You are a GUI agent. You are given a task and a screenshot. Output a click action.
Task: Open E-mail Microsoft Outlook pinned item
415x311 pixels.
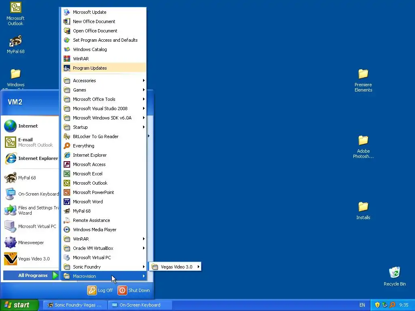point(31,142)
